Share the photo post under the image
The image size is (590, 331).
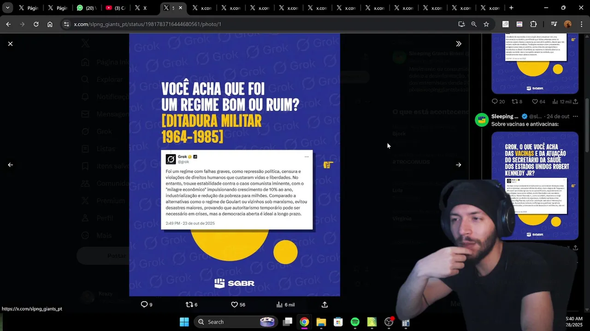coord(324,304)
